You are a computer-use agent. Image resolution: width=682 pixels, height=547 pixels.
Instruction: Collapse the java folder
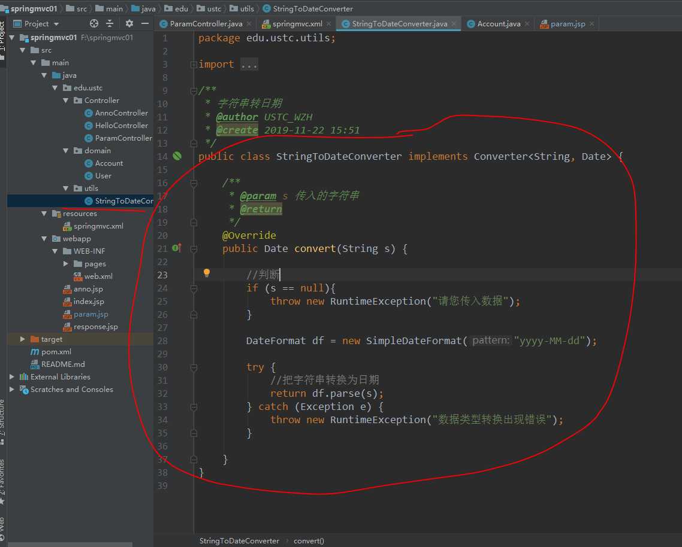click(x=44, y=75)
